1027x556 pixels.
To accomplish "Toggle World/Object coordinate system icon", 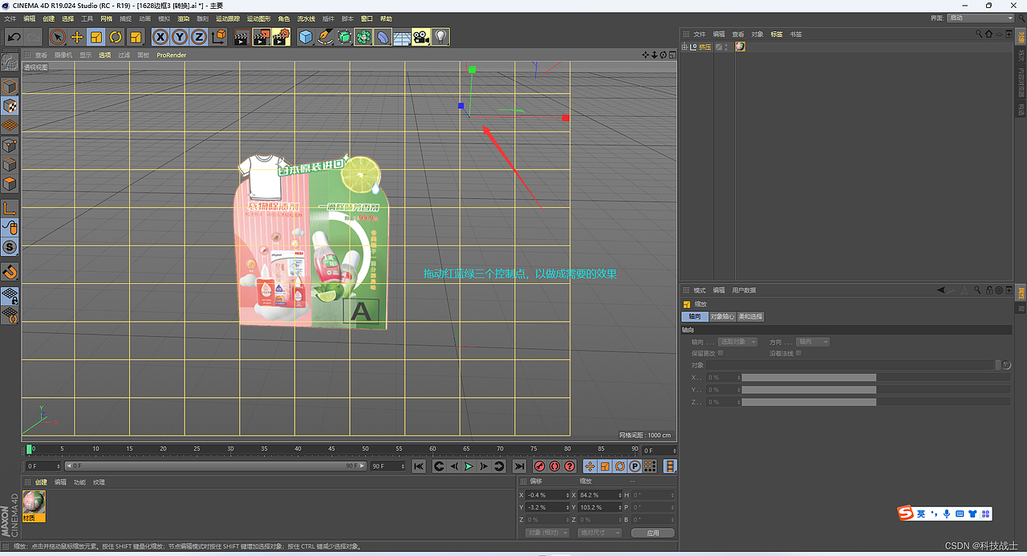I will coord(218,37).
